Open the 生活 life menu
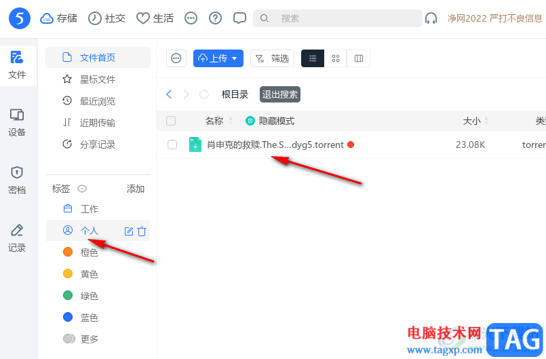This screenshot has height=359, width=546. [x=155, y=18]
